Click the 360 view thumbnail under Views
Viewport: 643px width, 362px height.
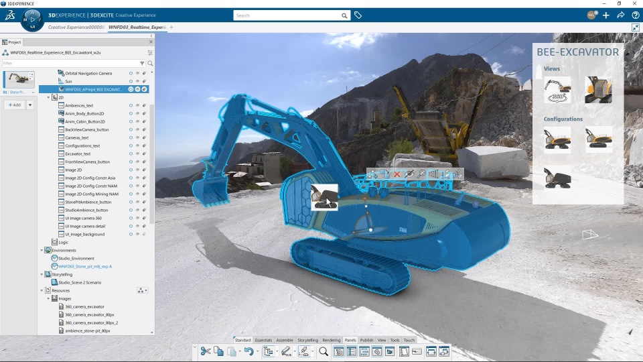[558, 90]
